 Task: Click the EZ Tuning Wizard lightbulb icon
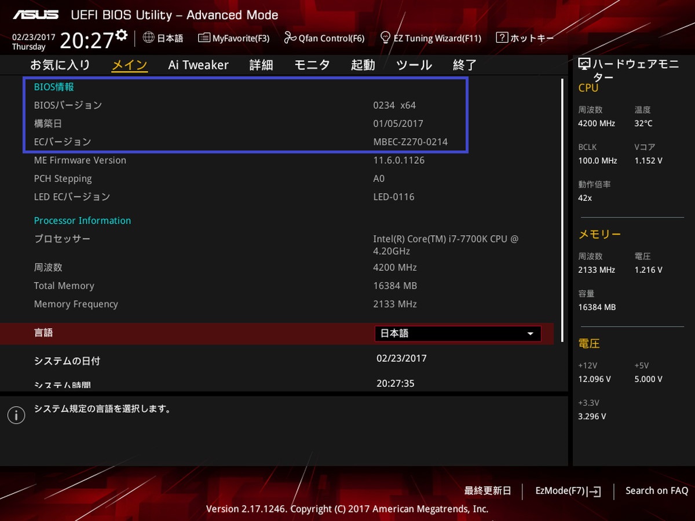point(385,38)
